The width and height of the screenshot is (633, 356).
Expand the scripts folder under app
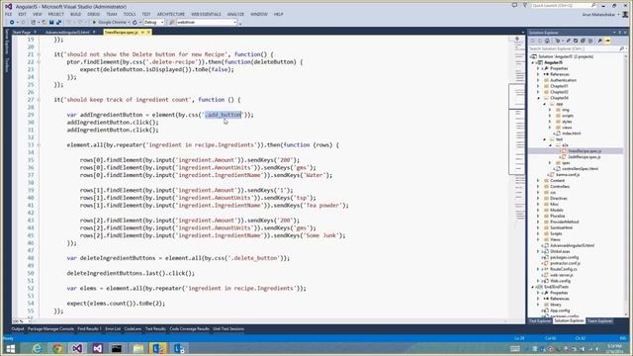550,116
